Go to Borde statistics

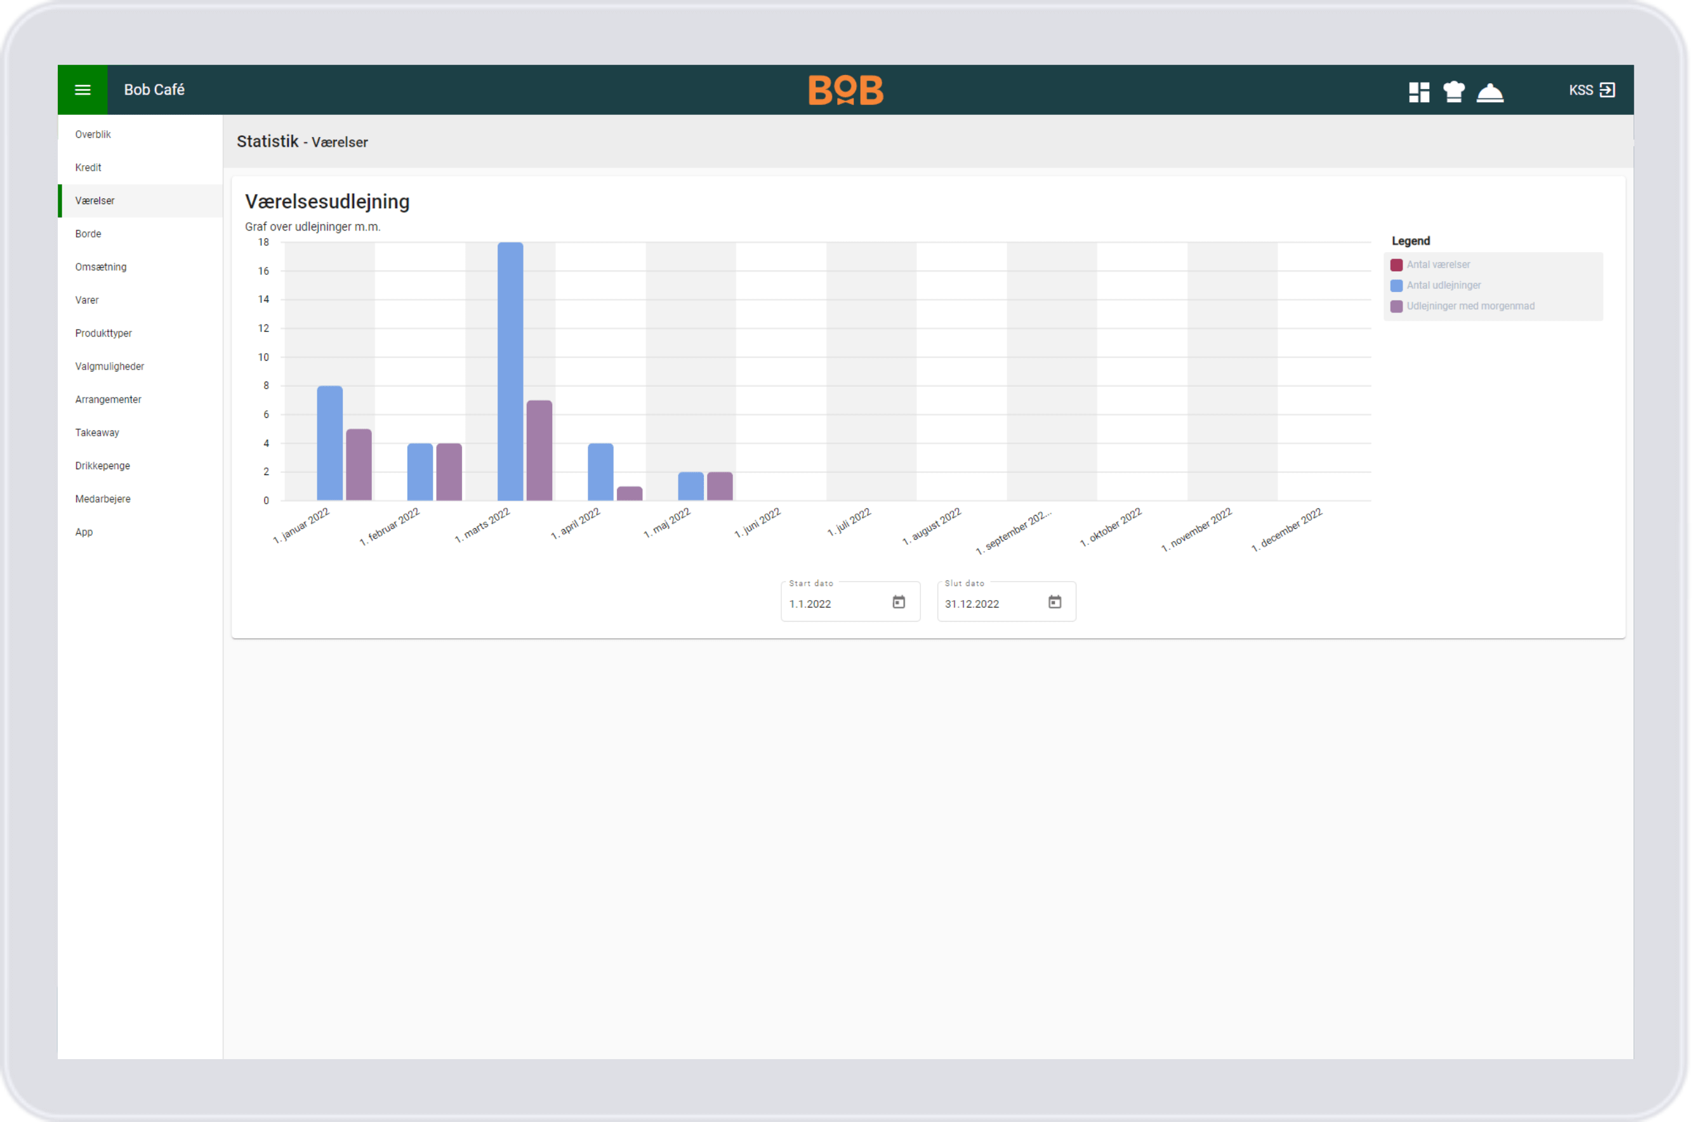tap(88, 234)
